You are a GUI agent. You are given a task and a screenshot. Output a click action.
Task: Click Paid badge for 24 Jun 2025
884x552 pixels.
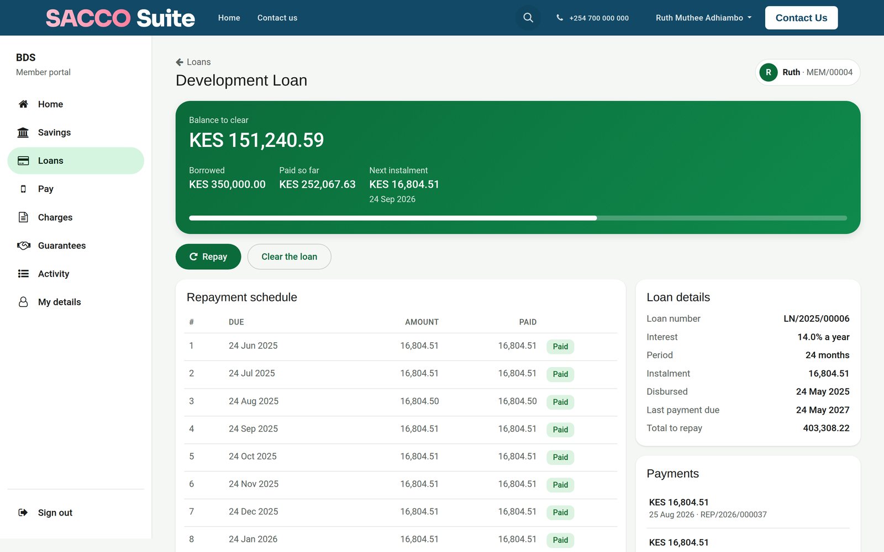(x=560, y=347)
